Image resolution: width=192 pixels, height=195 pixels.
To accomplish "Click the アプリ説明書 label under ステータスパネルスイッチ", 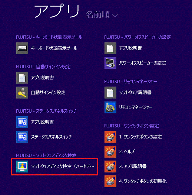I will click(x=43, y=122).
